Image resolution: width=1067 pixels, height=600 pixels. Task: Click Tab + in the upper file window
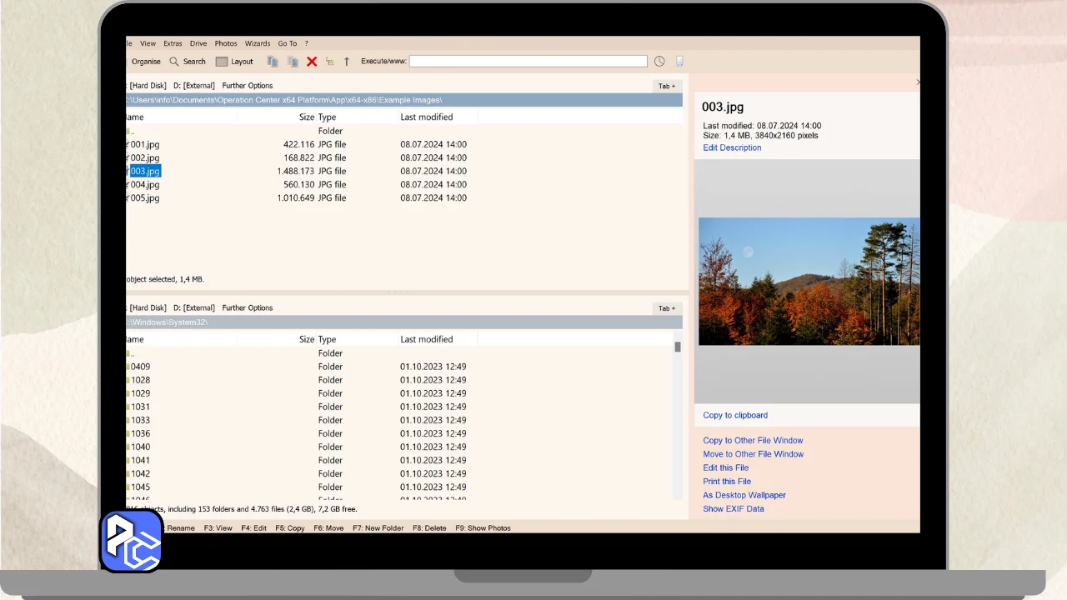coord(667,86)
